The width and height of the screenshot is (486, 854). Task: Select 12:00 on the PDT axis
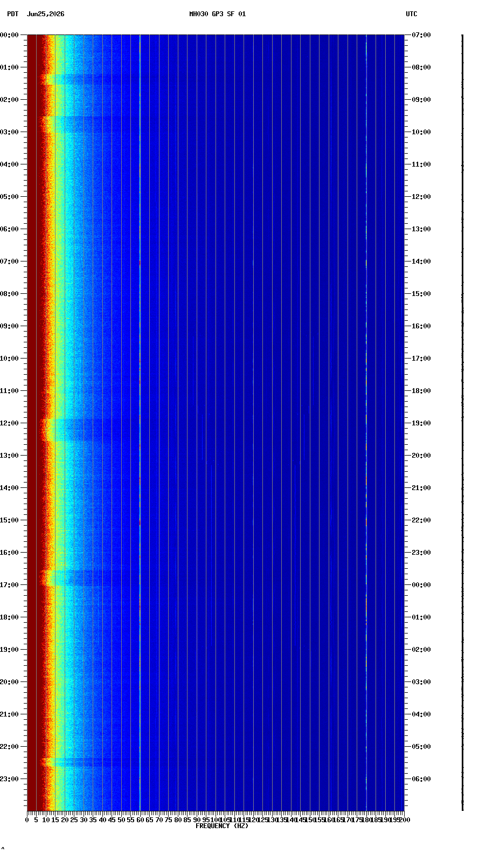point(9,423)
